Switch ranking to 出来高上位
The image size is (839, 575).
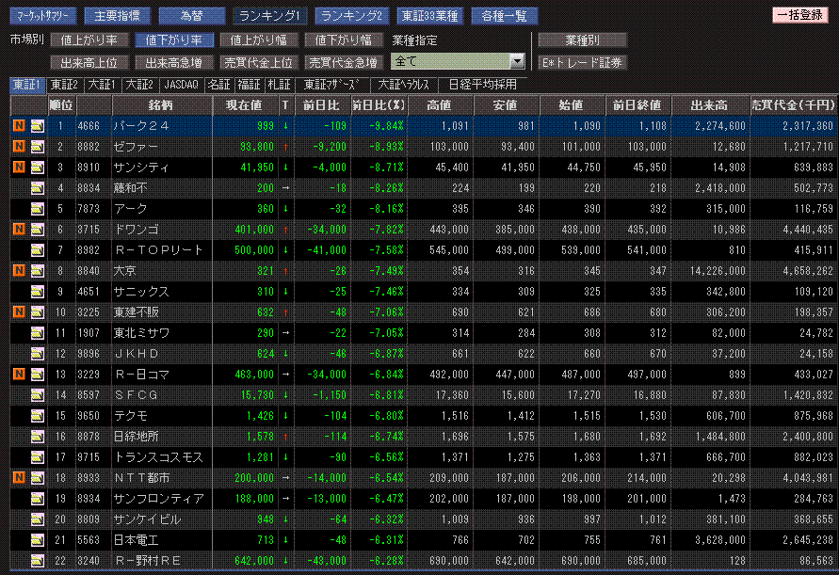coord(89,63)
